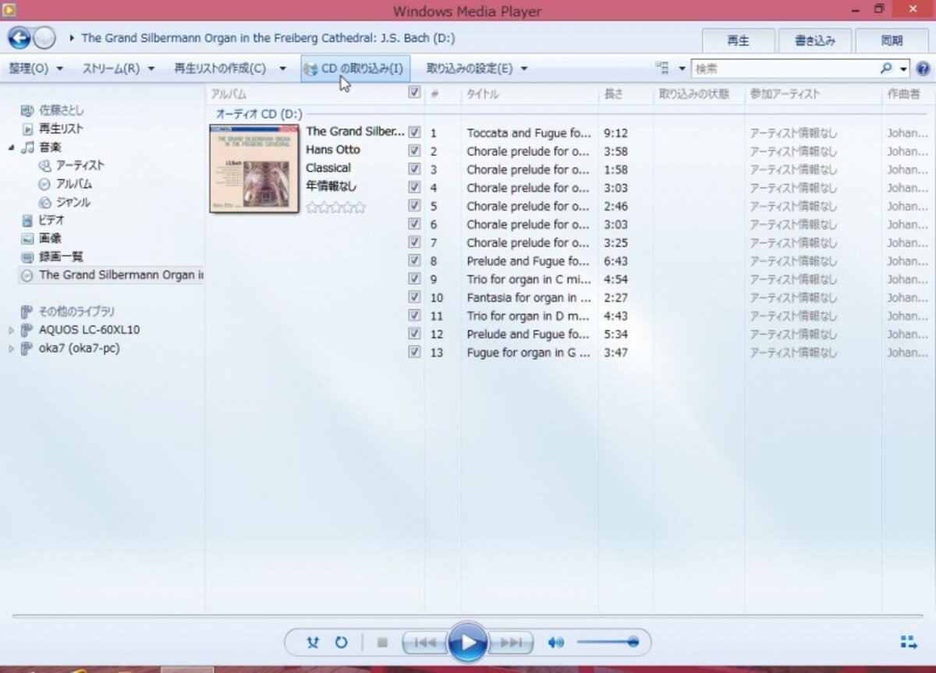Turn on shuffle playback icon
The height and width of the screenshot is (673, 936).
pos(314,643)
